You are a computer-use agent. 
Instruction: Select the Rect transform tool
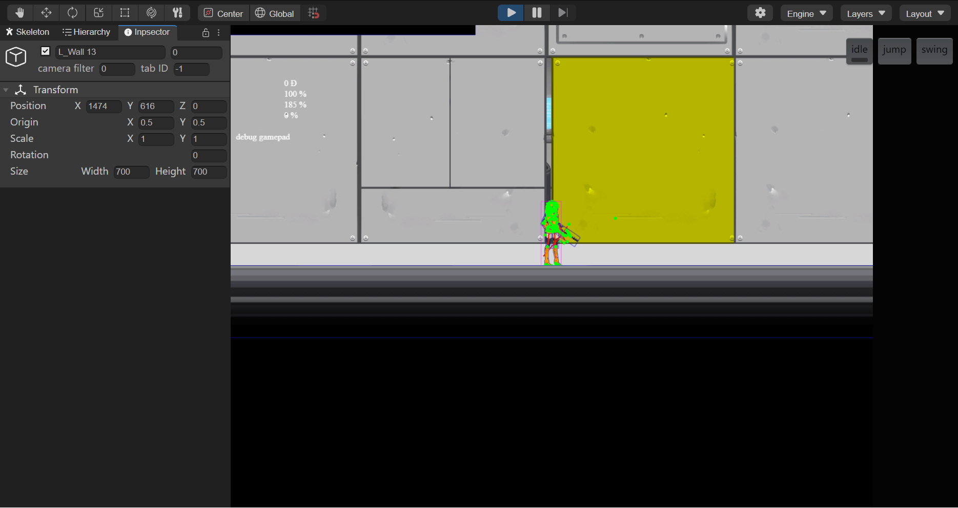(x=125, y=13)
